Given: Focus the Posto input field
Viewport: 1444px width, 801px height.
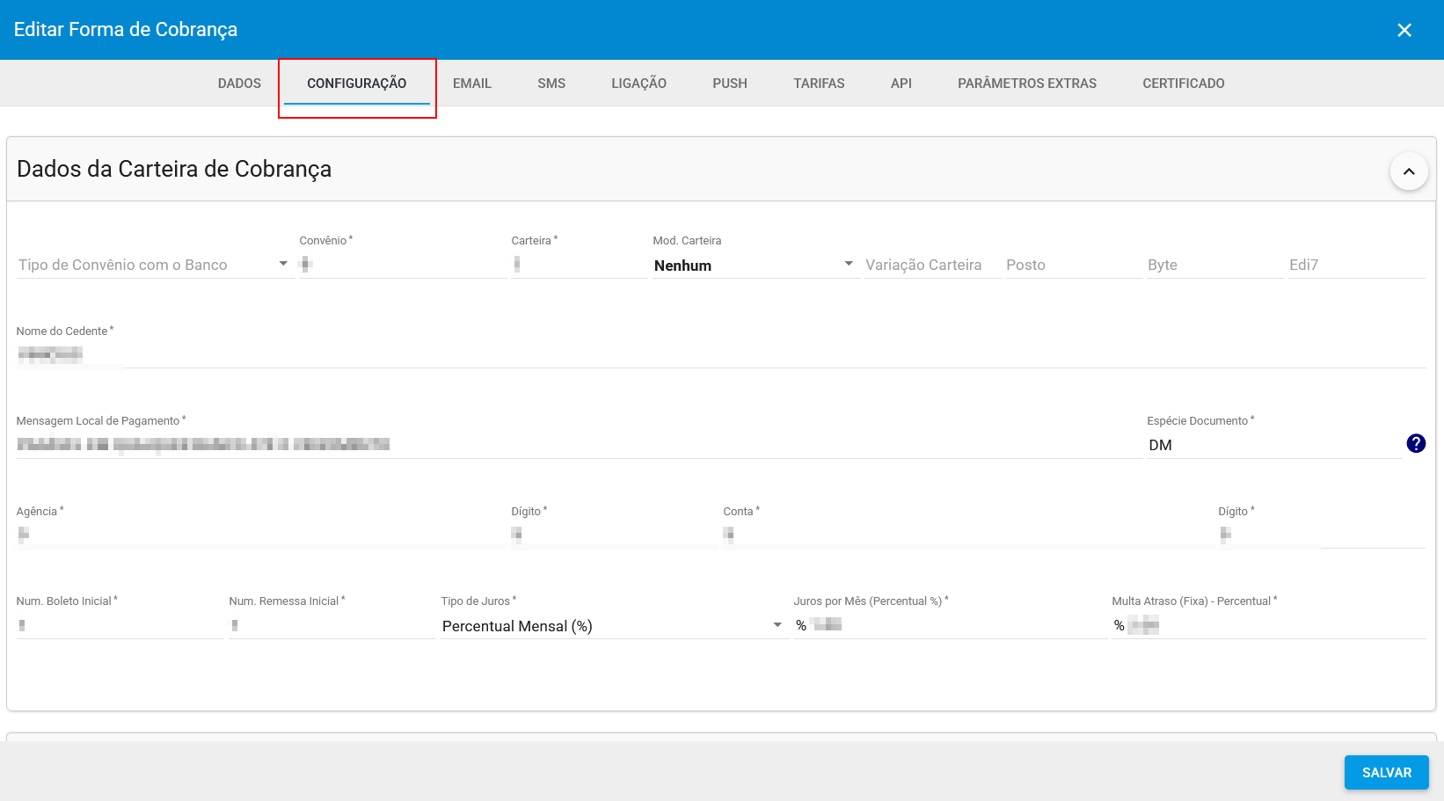Looking at the screenshot, I should pos(1073,265).
